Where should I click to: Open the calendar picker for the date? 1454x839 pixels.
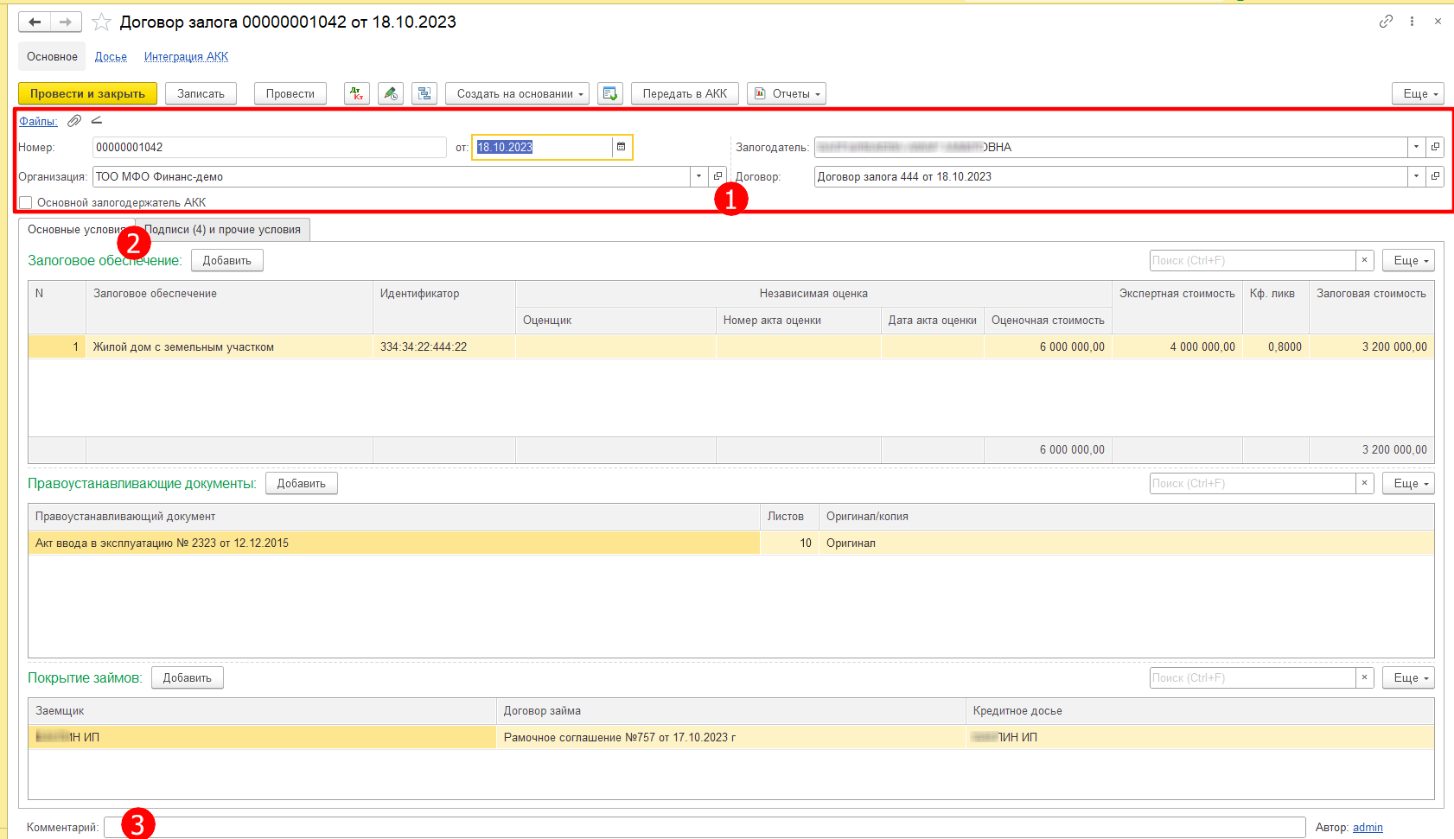coord(621,147)
